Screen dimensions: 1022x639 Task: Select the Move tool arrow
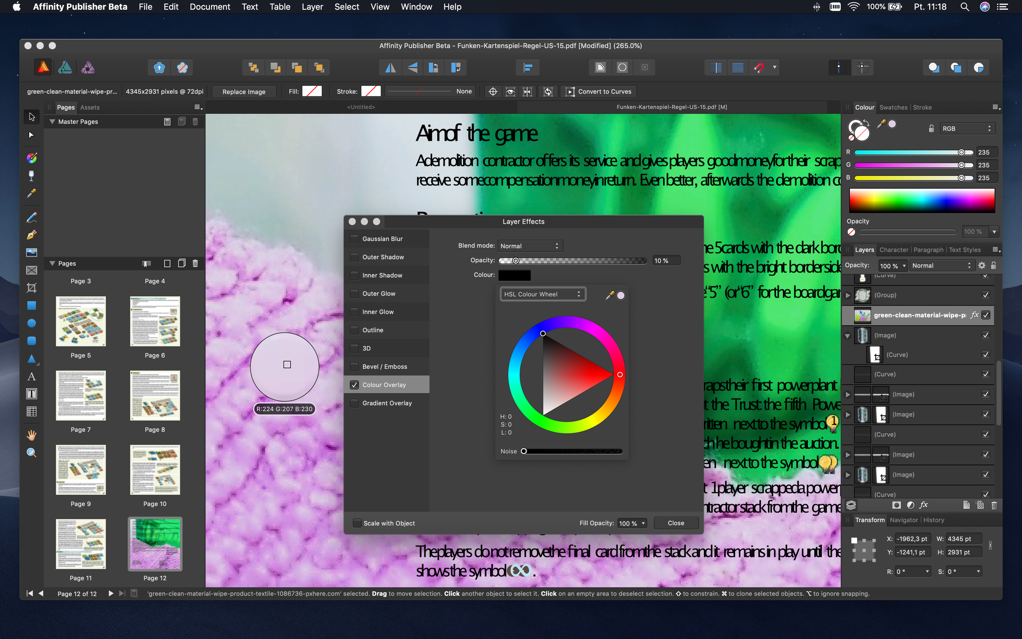point(31,117)
